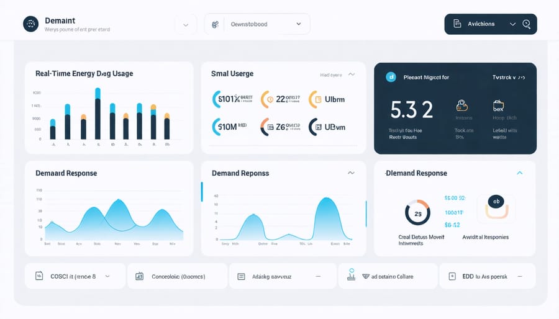Click the Had oyere label
This screenshot has width=559, height=319.
(331, 74)
